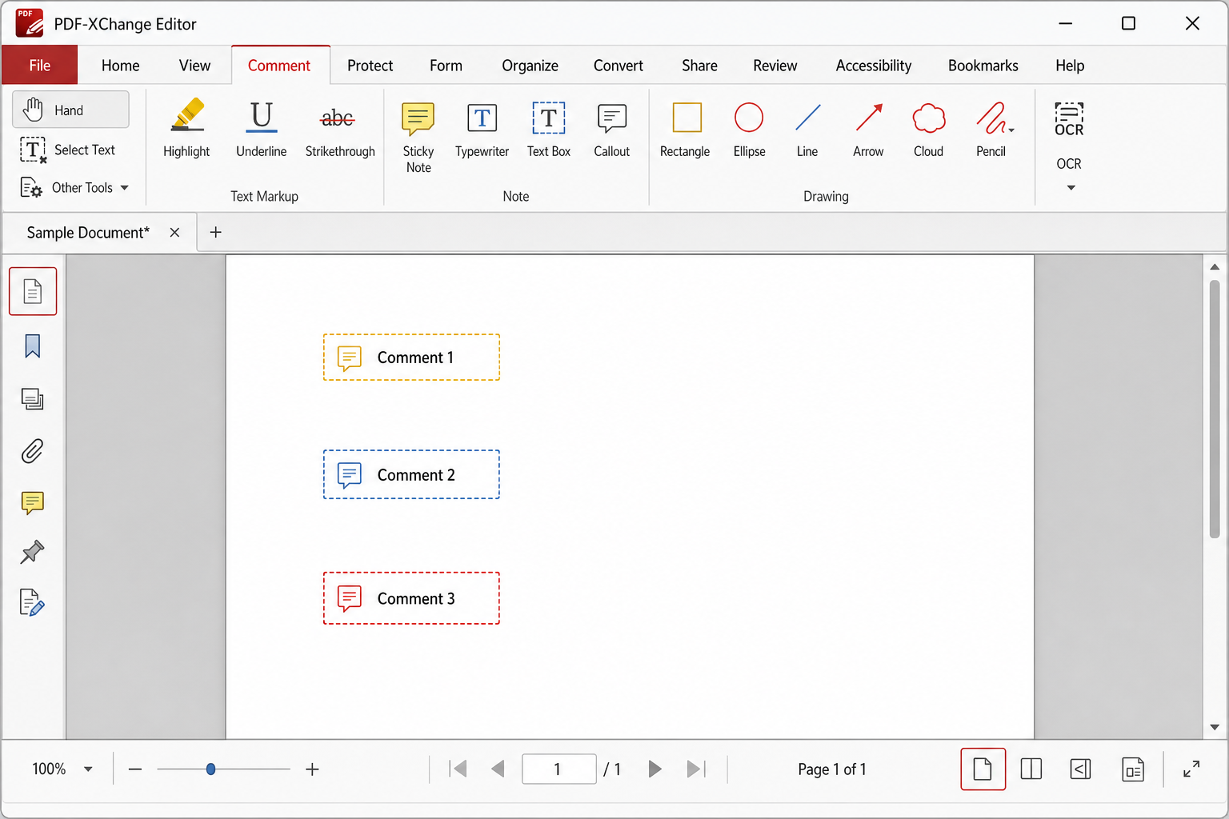This screenshot has height=819, width=1229.
Task: Zoom in with plus button
Action: tap(312, 769)
